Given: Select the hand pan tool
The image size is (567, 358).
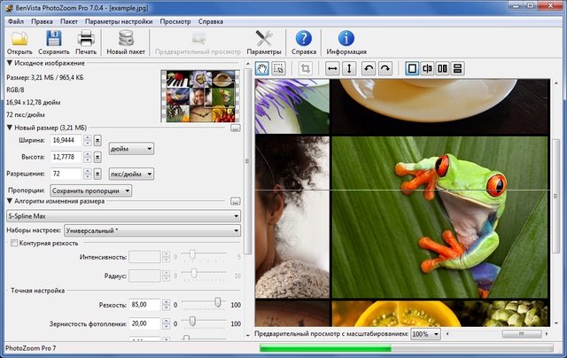Looking at the screenshot, I should click(263, 68).
